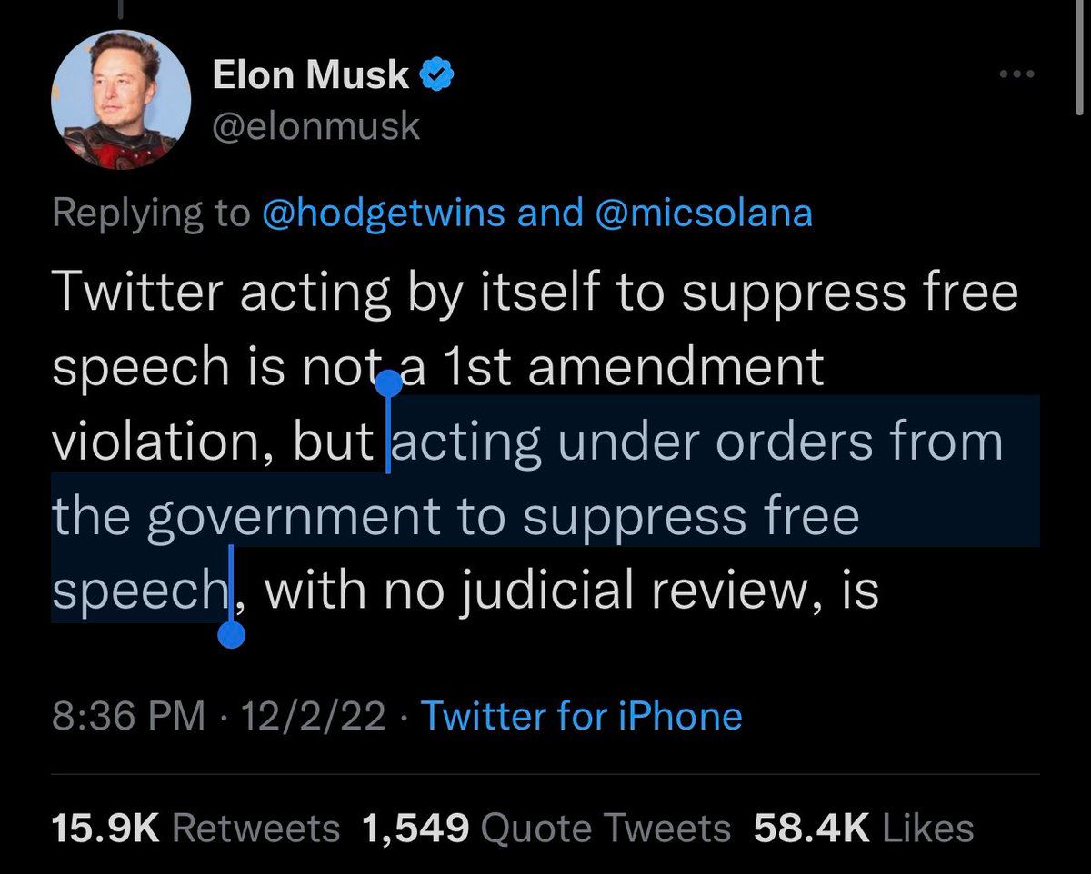Click the highlighted 'the government to suppress free' line

coord(455,516)
